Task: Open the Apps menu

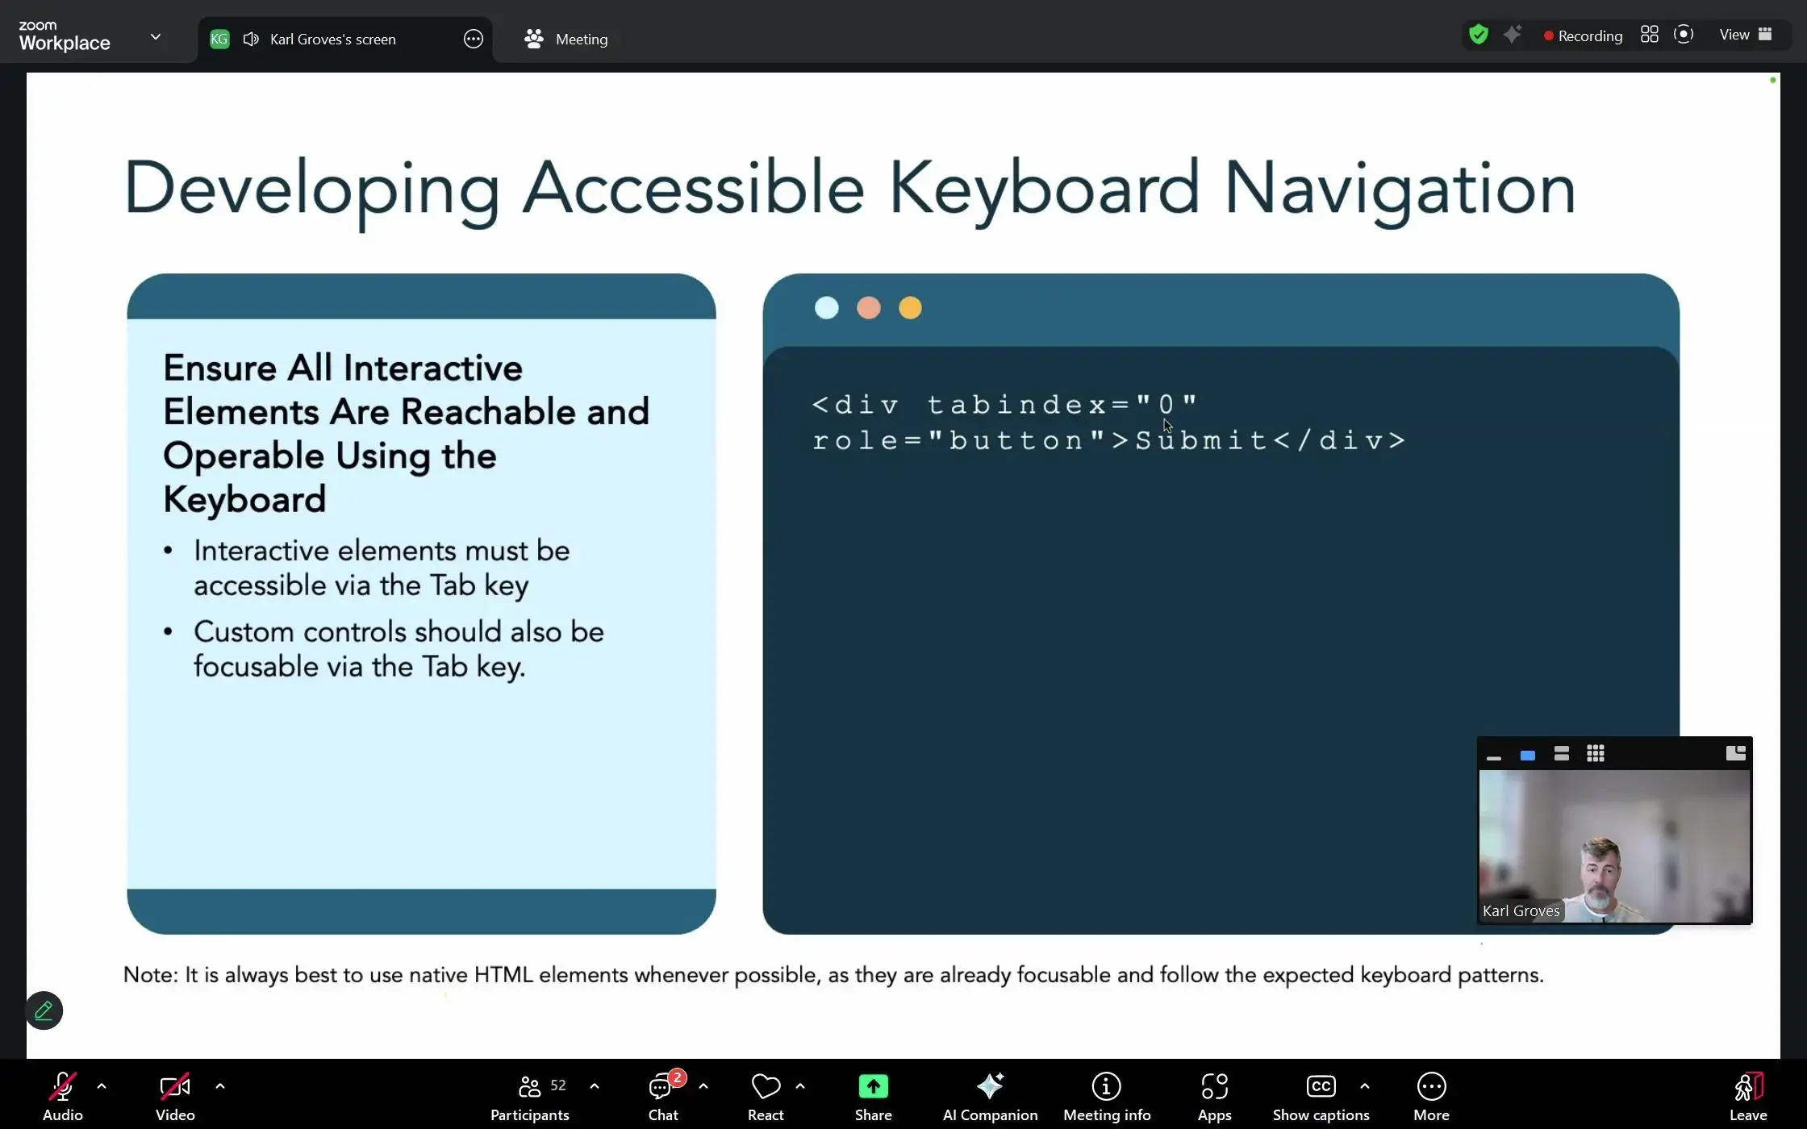Action: [1214, 1096]
